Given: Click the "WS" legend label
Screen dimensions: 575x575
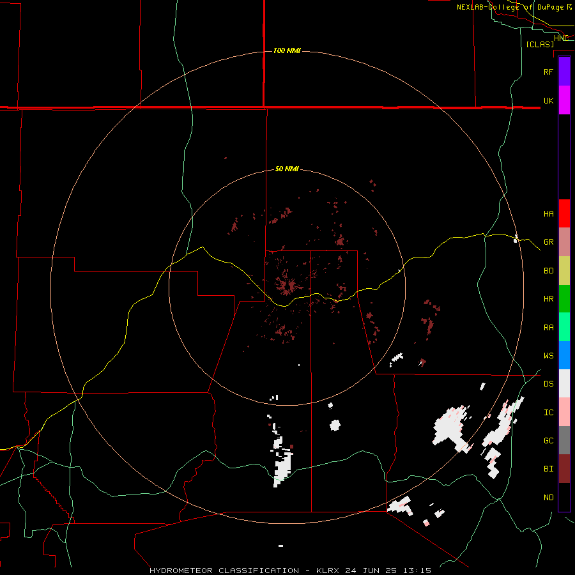Looking at the screenshot, I should [x=548, y=356].
